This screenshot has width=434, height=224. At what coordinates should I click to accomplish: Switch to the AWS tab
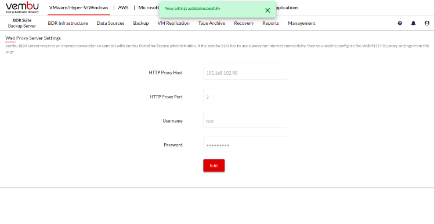(124, 8)
